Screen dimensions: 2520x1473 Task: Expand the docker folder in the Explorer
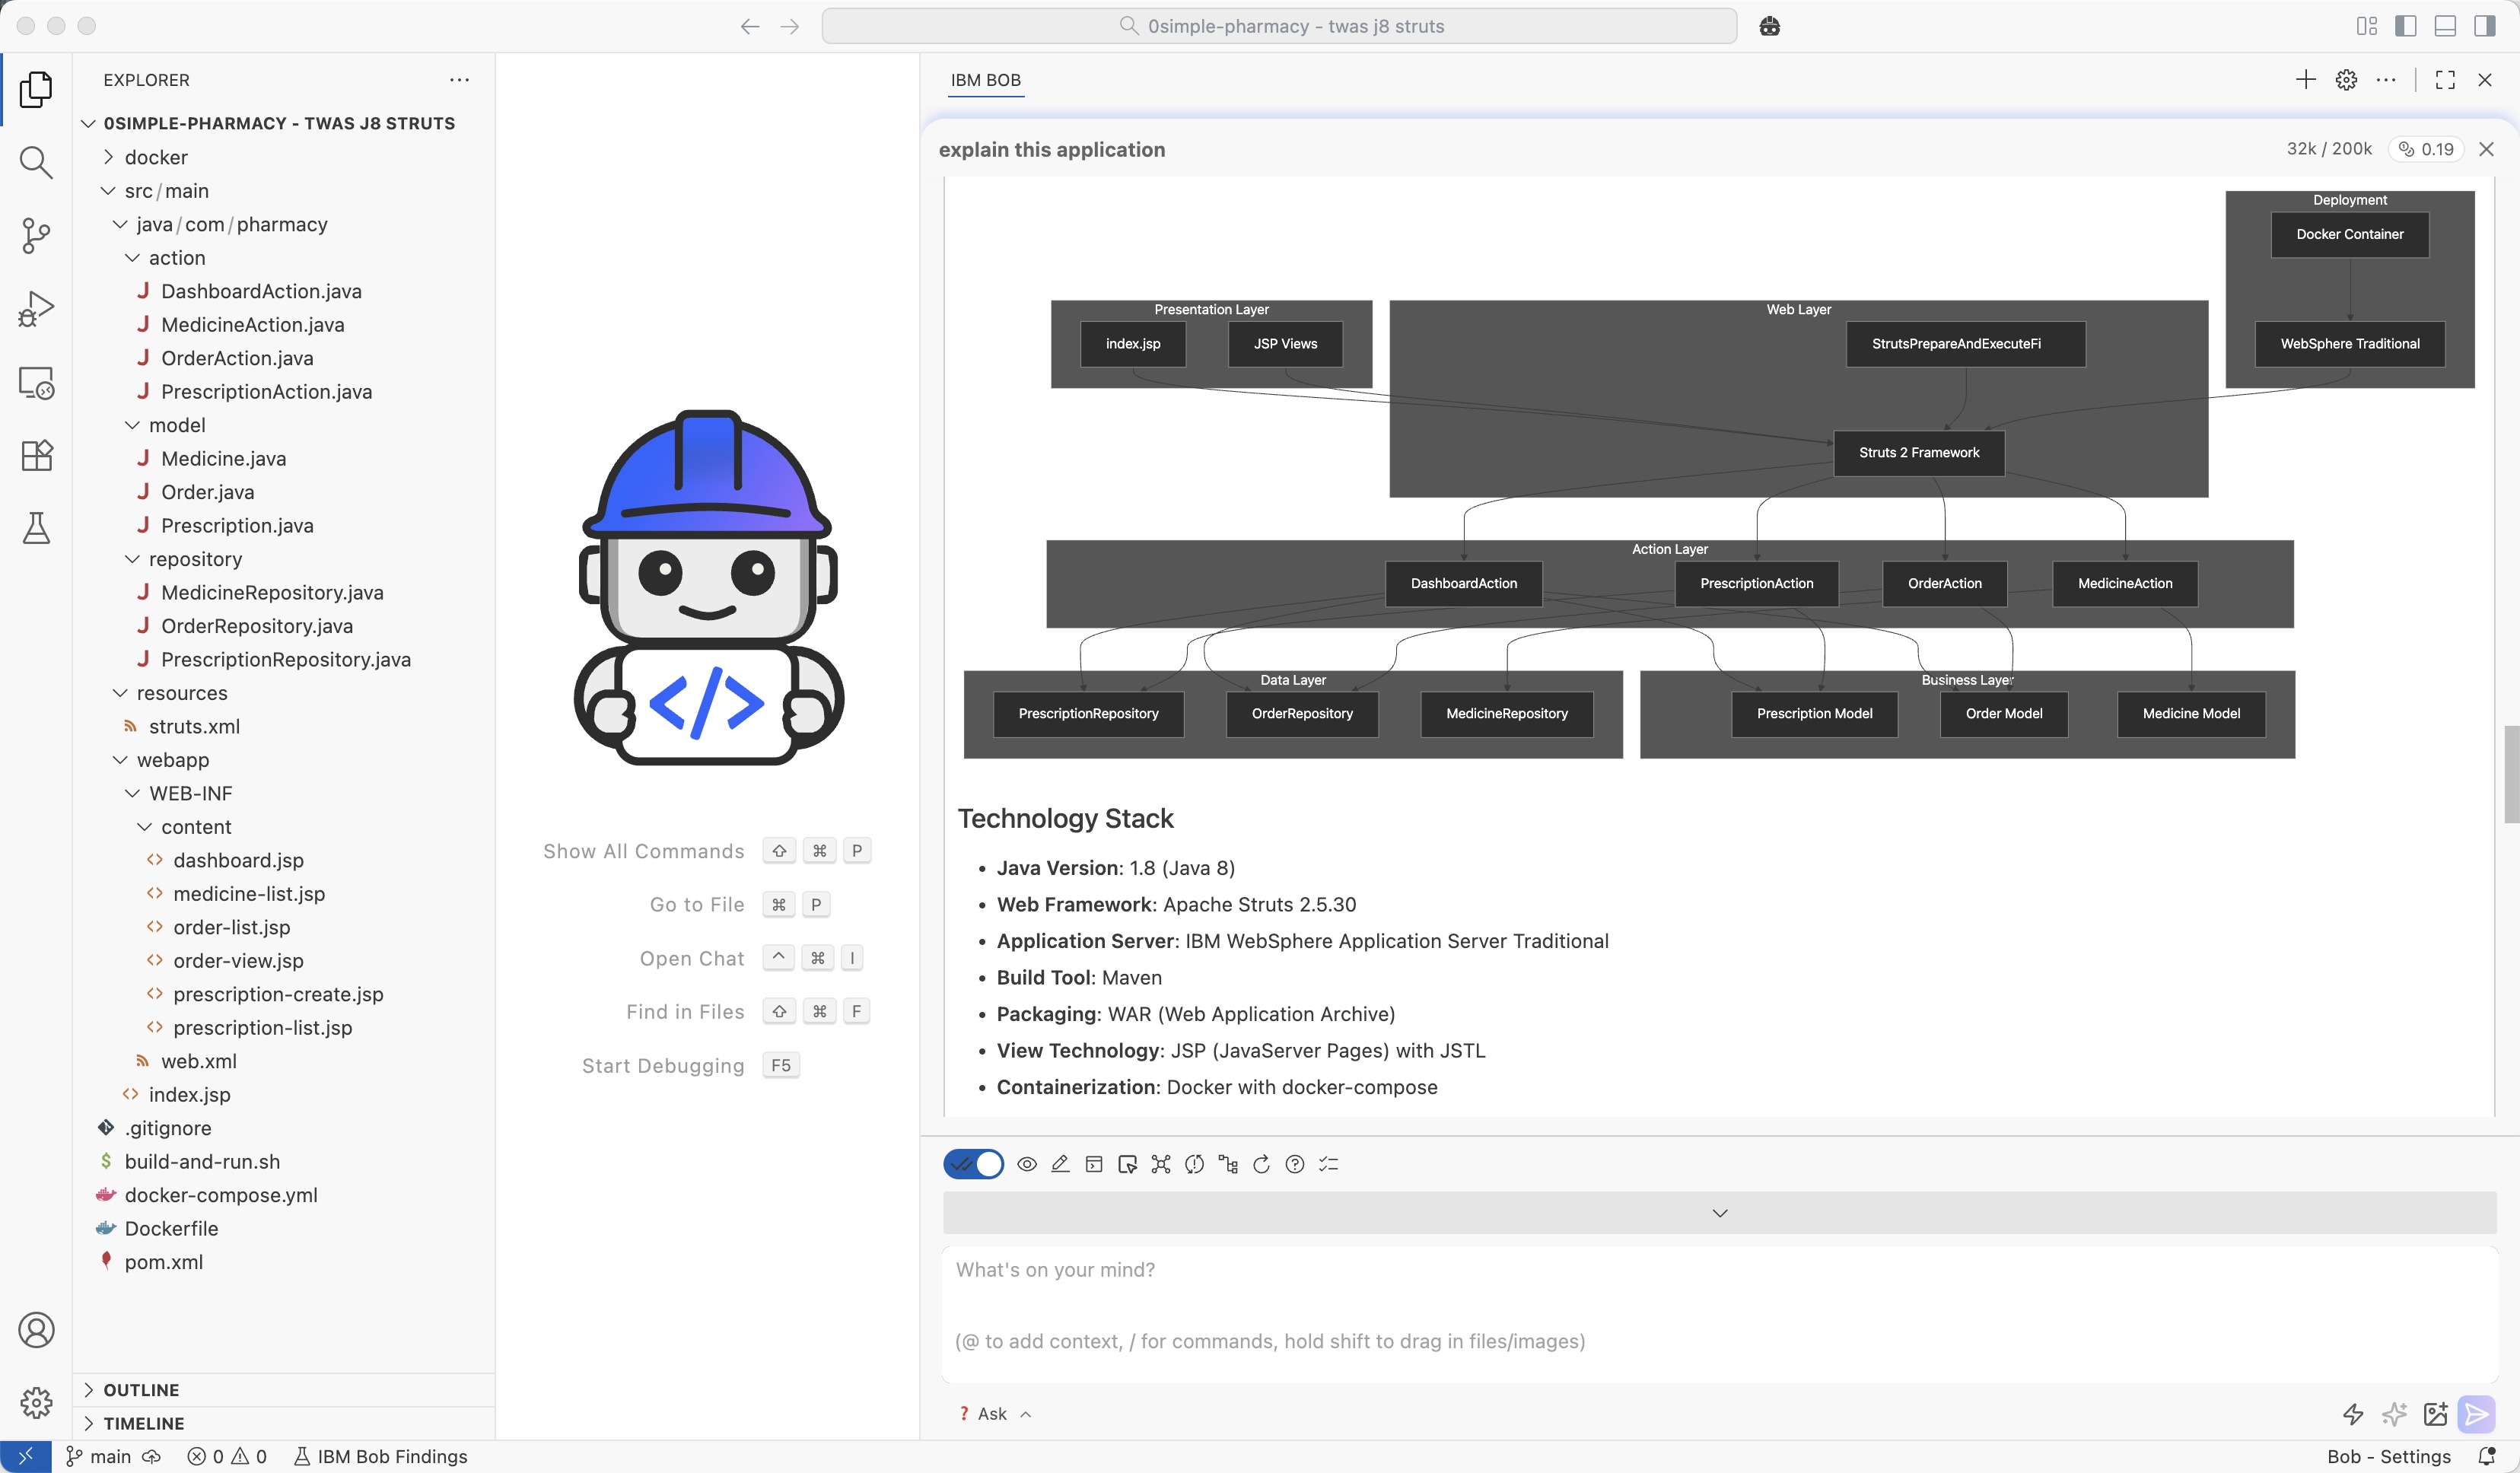pos(156,157)
